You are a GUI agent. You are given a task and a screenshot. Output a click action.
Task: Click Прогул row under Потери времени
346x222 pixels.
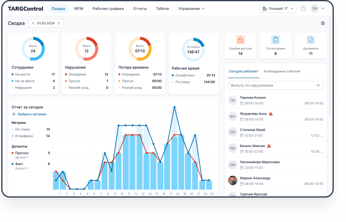(x=140, y=81)
